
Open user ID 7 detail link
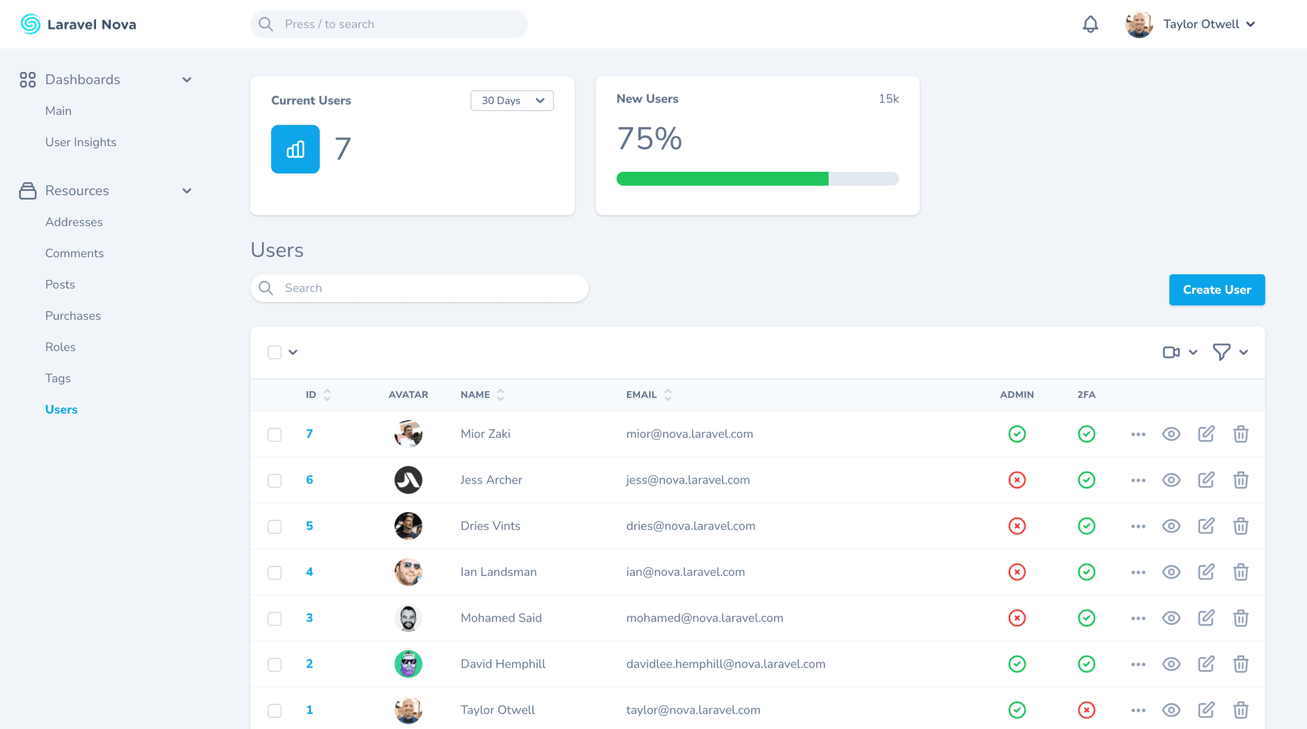click(310, 434)
